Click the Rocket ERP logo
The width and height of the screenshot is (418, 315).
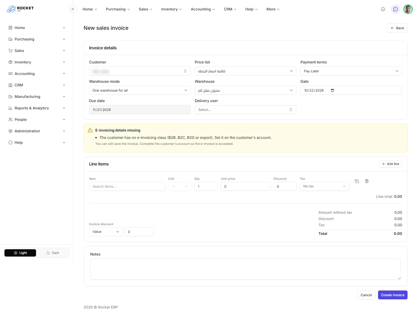20,9
